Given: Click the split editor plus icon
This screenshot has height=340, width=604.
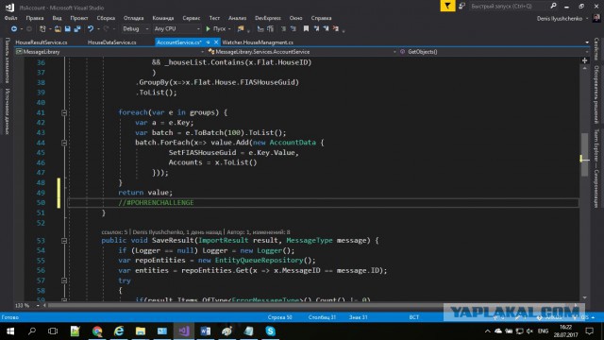Looking at the screenshot, I should click(585, 60).
